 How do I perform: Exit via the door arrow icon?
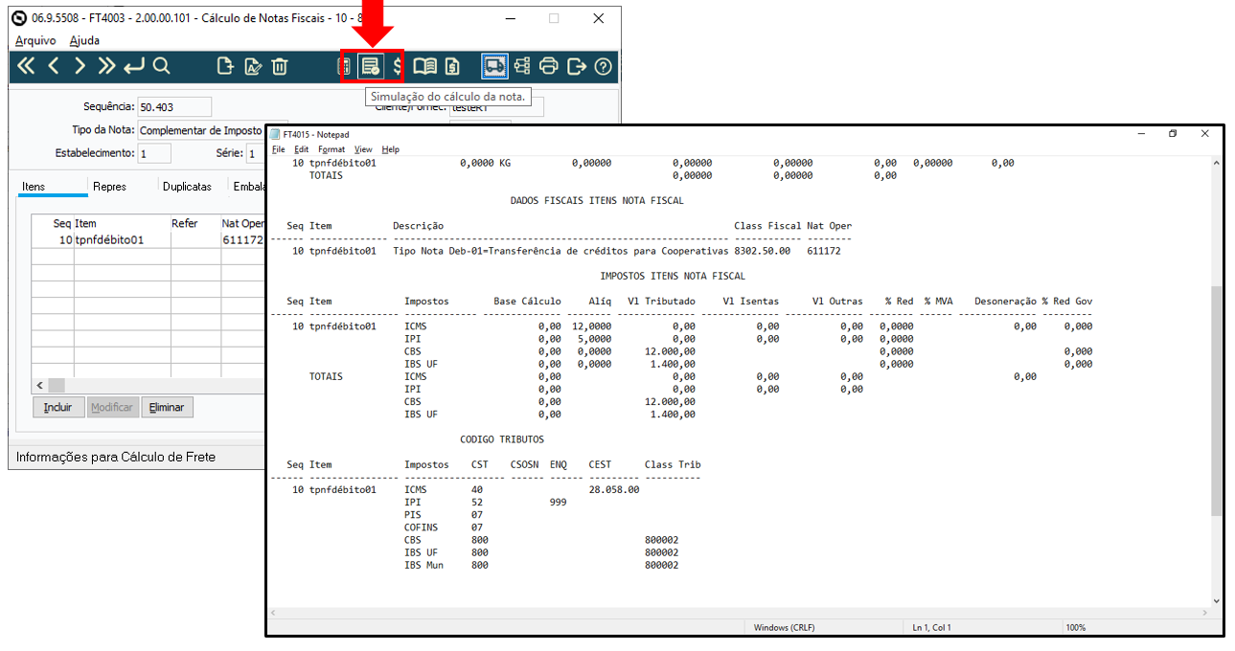coord(576,66)
